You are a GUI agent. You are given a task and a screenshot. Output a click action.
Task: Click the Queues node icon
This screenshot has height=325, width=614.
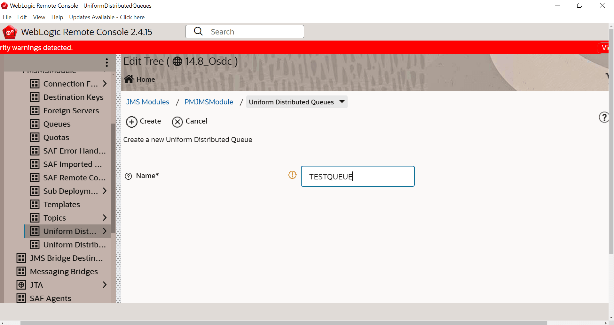coord(35,124)
